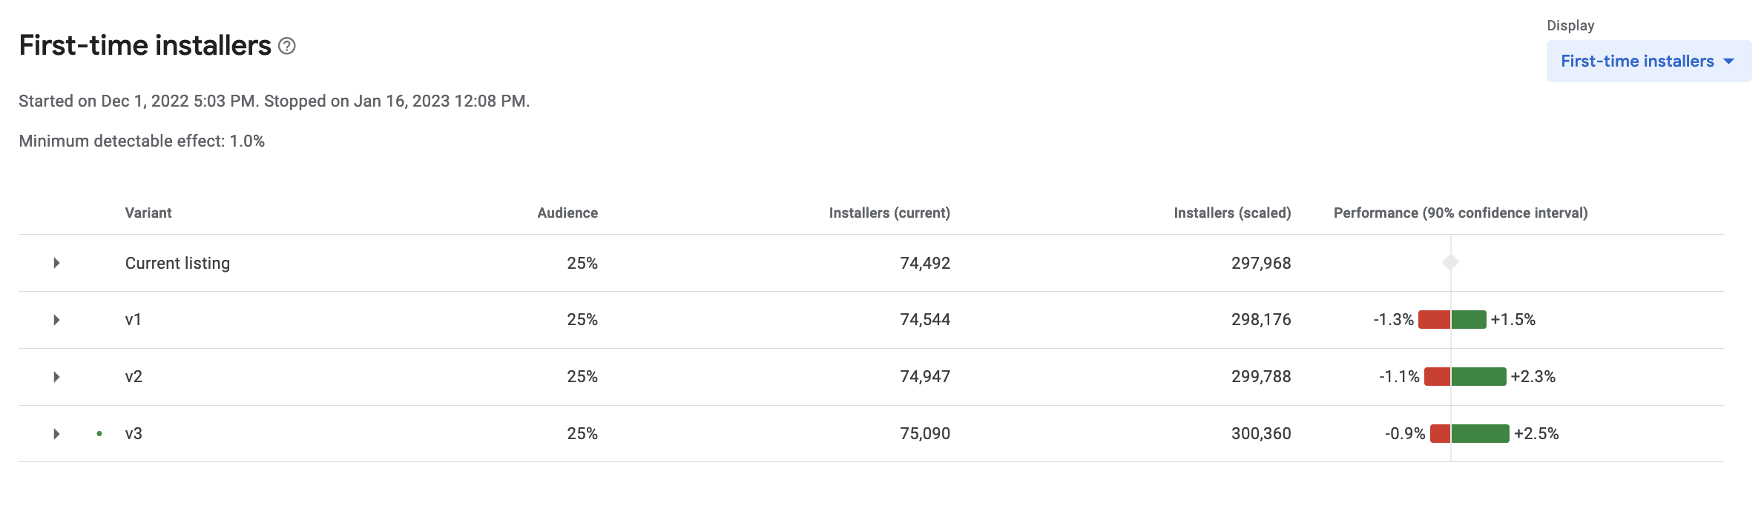Open the Display First-time installers dropdown
This screenshot has width=1764, height=508.
[1648, 61]
